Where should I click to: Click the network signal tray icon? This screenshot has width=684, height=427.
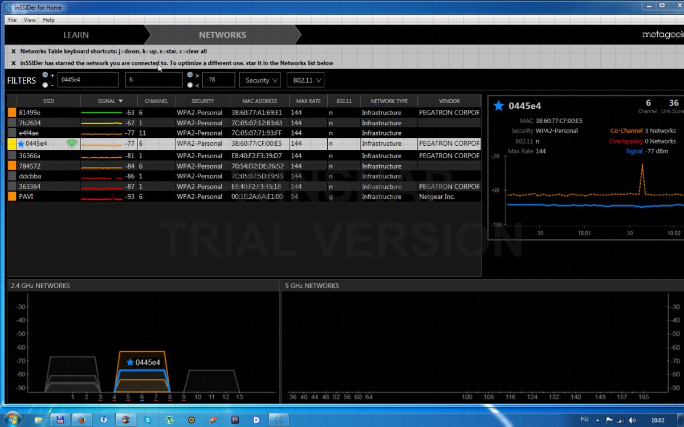pyautogui.click(x=620, y=420)
